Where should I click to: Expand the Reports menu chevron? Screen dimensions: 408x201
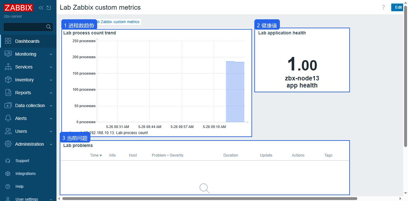click(51, 93)
